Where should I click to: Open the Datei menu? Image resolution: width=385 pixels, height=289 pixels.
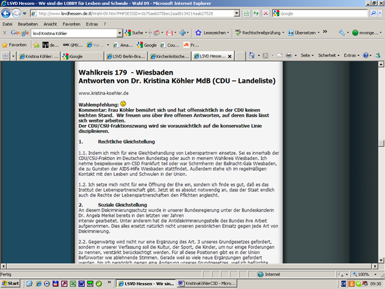click(8, 24)
